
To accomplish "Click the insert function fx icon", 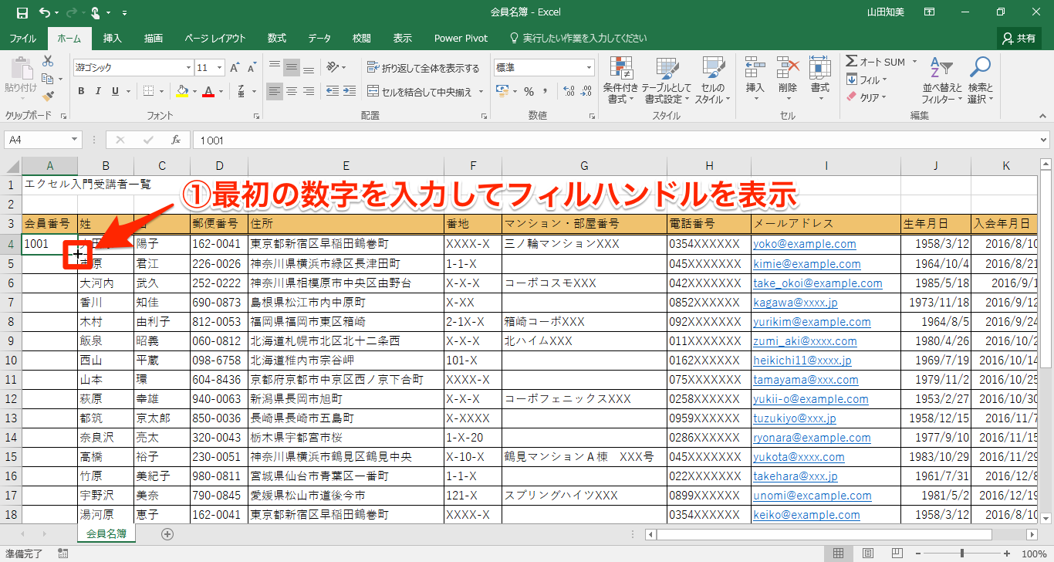I will 176,140.
